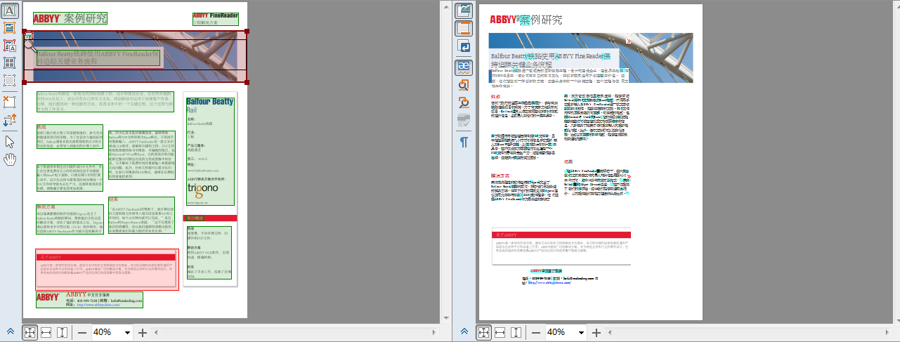Viewport: 900px width, 342px height.
Task: Zoom in the Text pane
Action: (596, 332)
